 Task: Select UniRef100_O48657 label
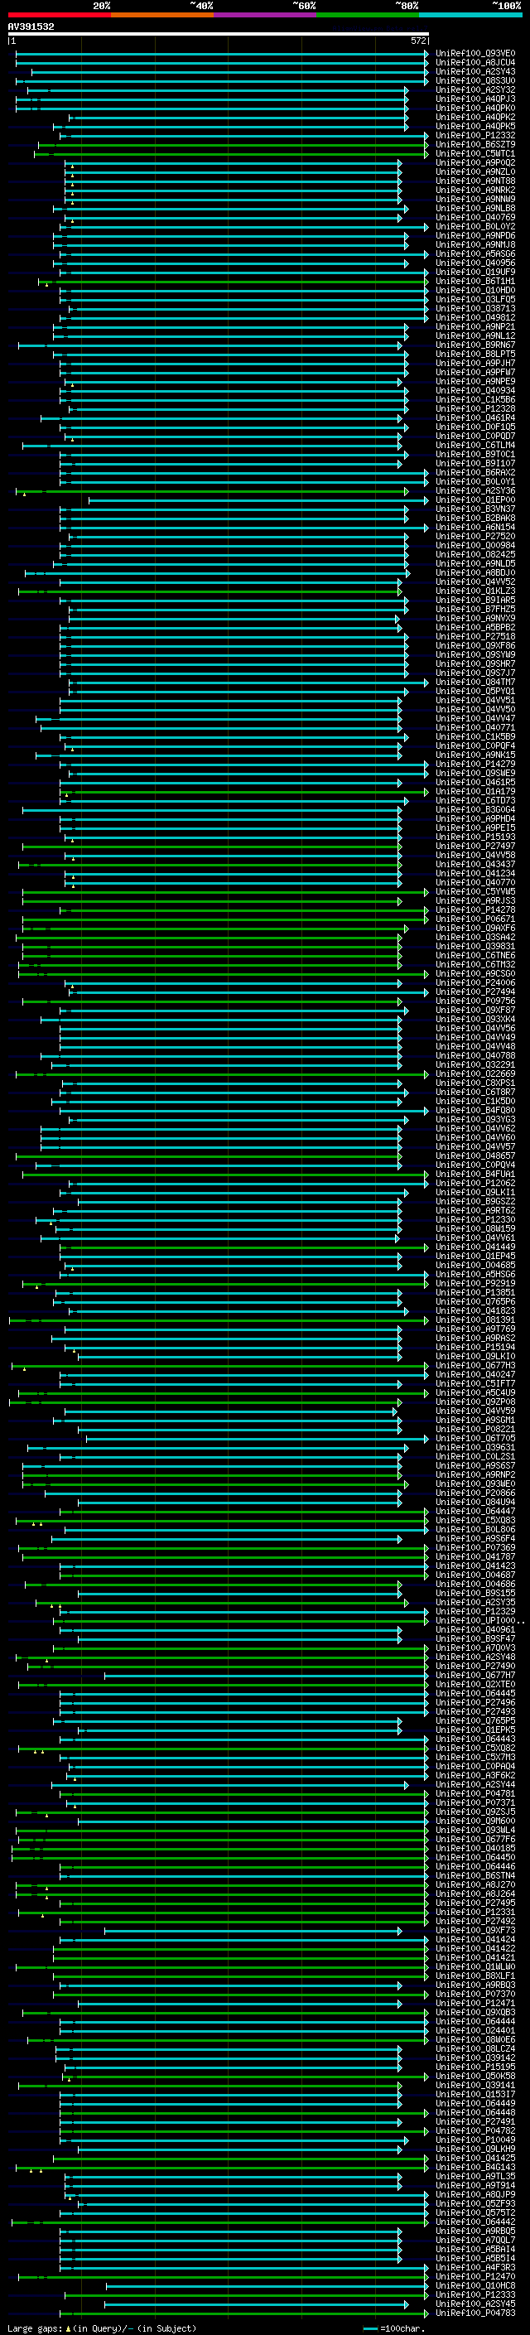(x=475, y=1156)
